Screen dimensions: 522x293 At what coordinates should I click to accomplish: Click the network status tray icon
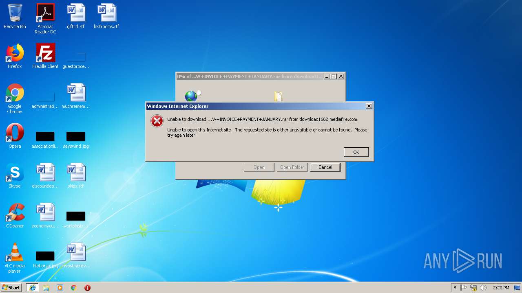tap(473, 288)
